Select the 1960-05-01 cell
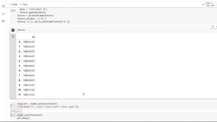 pyautogui.click(x=29, y=61)
